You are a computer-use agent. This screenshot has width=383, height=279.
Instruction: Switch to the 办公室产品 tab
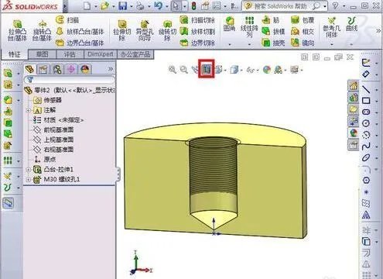click(135, 54)
